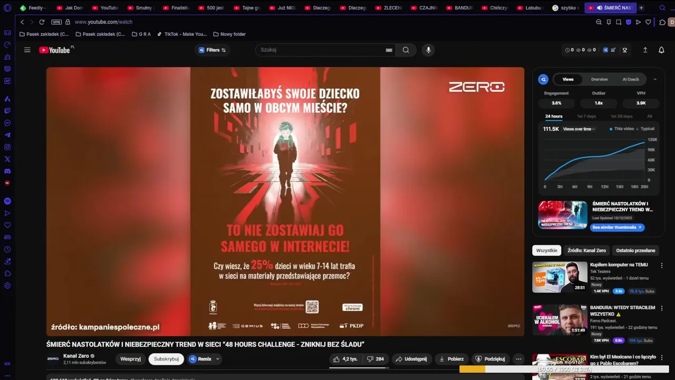Reload the page in the browser toolbar

42,22
